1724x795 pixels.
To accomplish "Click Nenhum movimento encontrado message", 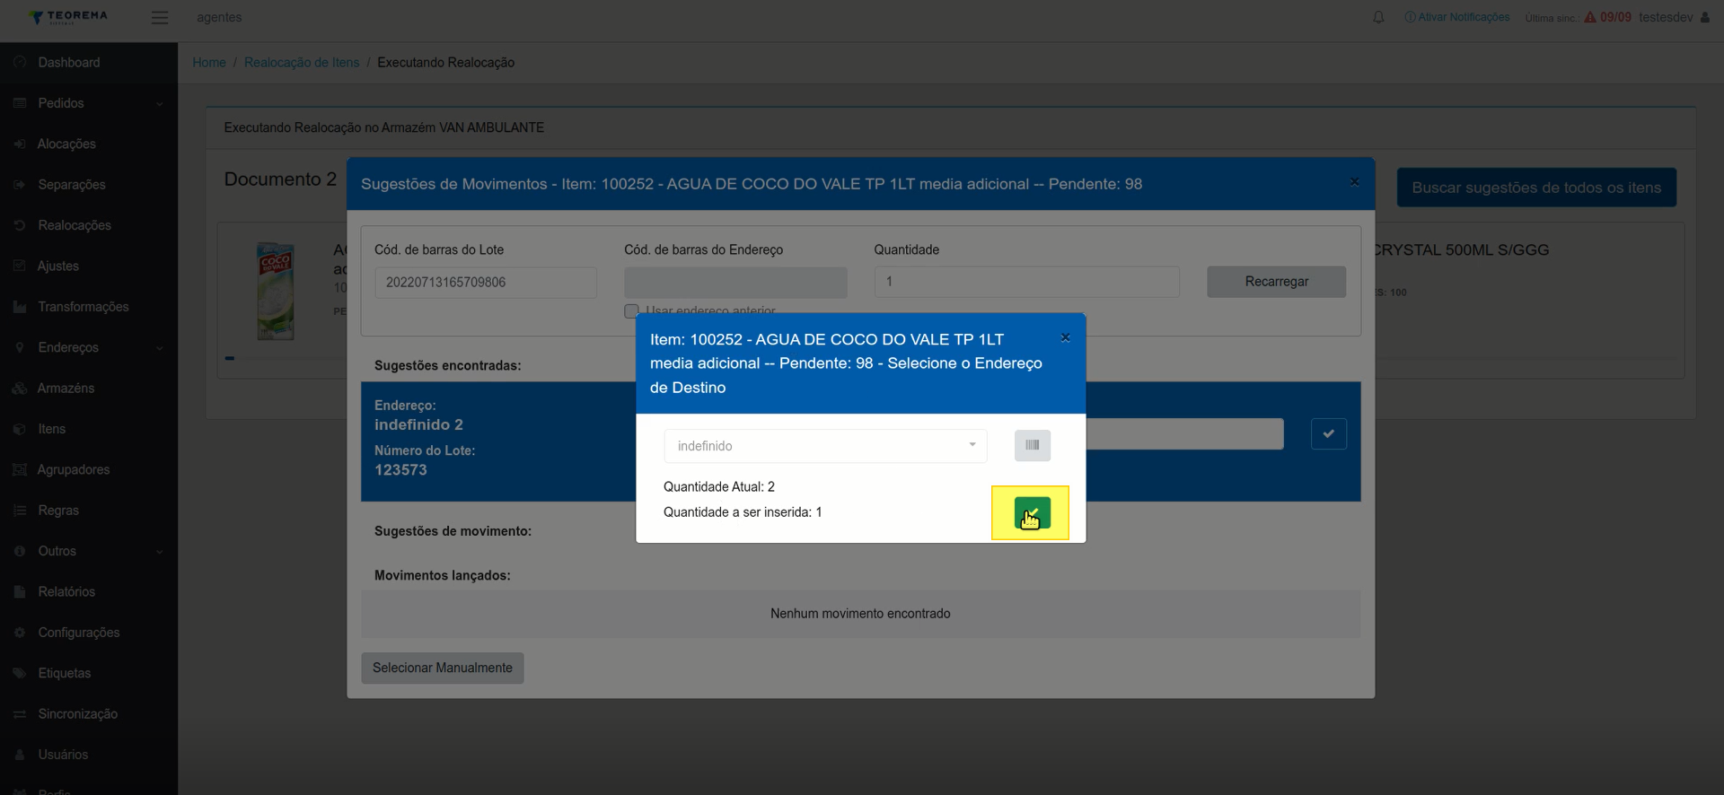I will [860, 614].
